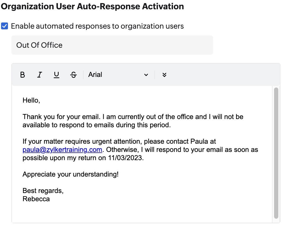Expand more formatting options with double chevron

[164, 75]
